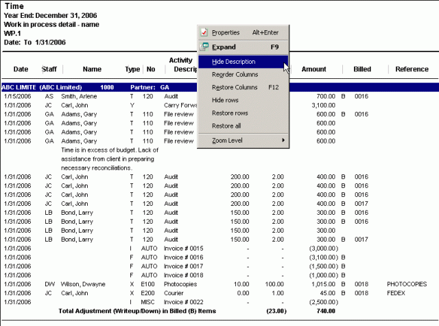Click the Staff column header
Viewport: 439px width, 326px height.
49,69
